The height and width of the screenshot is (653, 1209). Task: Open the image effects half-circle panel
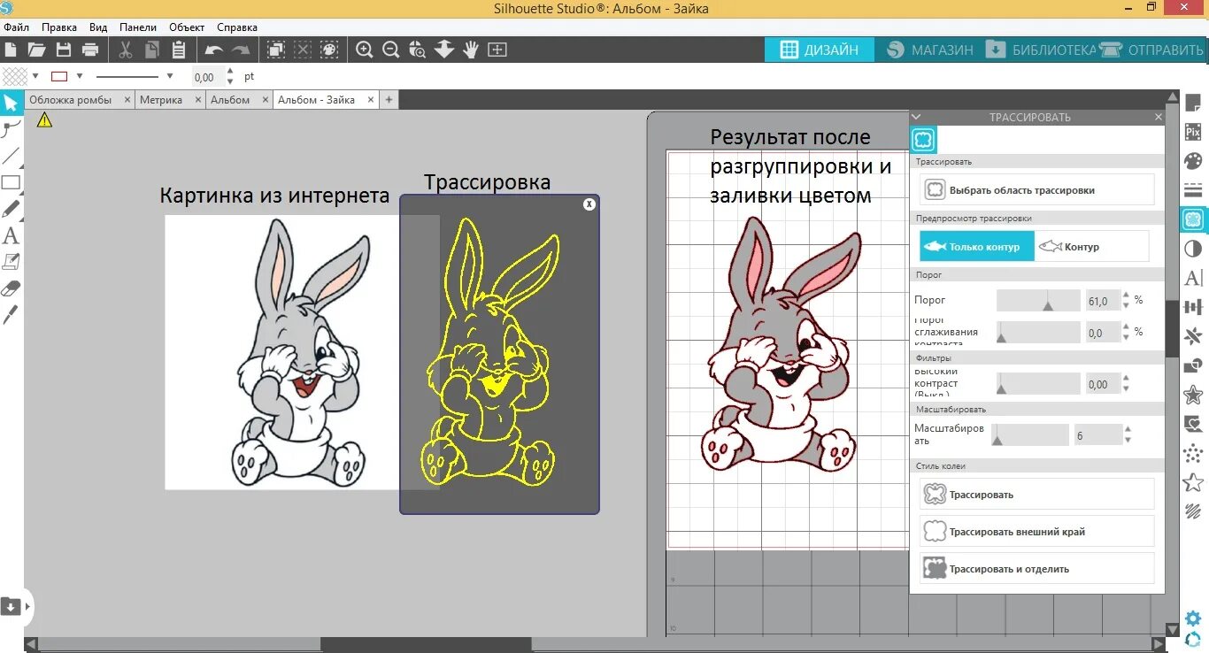tap(1193, 249)
